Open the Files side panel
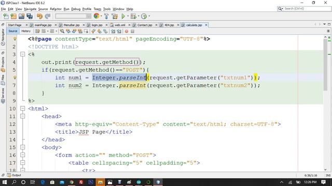The image size is (332, 186). tap(3, 80)
